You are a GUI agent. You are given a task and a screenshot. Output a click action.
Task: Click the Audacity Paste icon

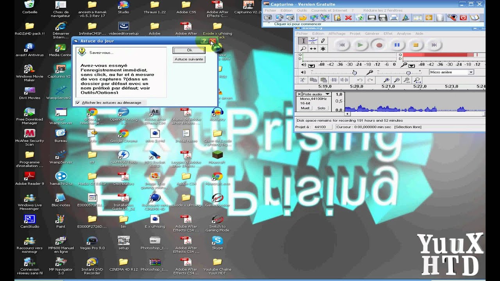[323, 80]
